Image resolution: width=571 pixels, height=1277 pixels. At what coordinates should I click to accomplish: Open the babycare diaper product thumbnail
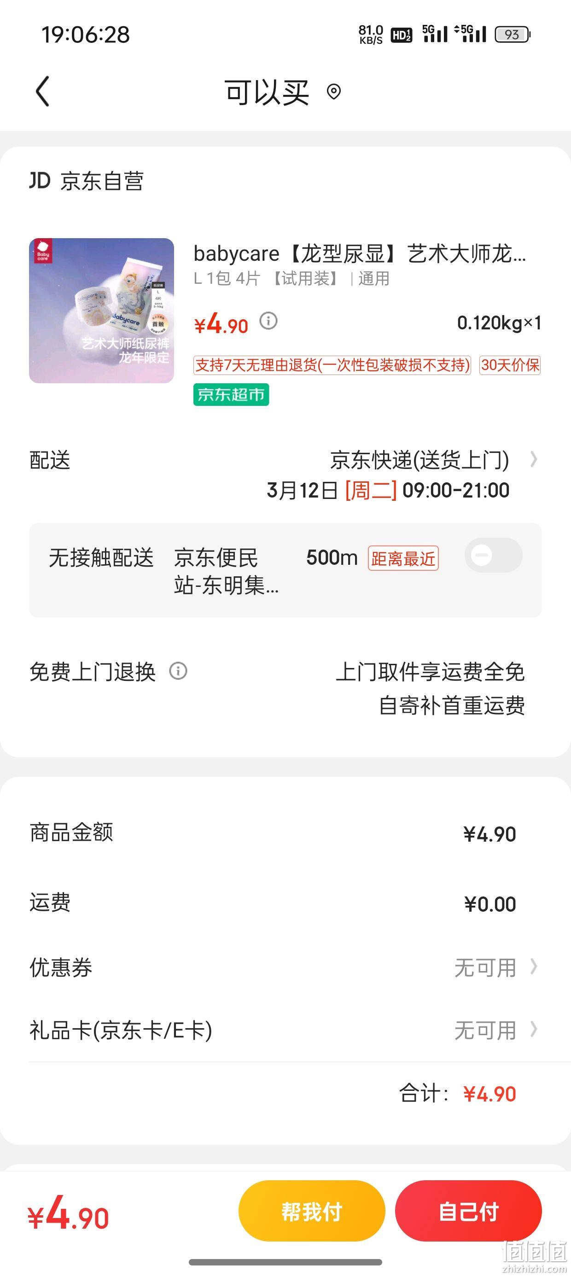102,311
